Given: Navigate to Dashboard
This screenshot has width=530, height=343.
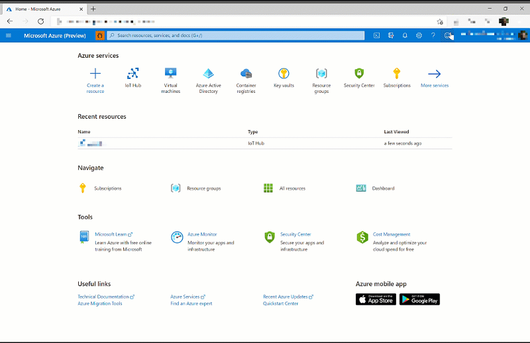Looking at the screenshot, I should (383, 188).
